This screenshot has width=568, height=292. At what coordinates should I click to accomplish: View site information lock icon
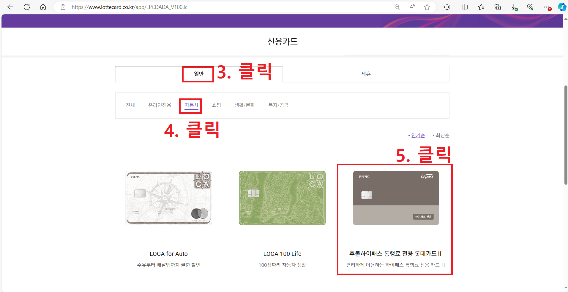coord(63,7)
